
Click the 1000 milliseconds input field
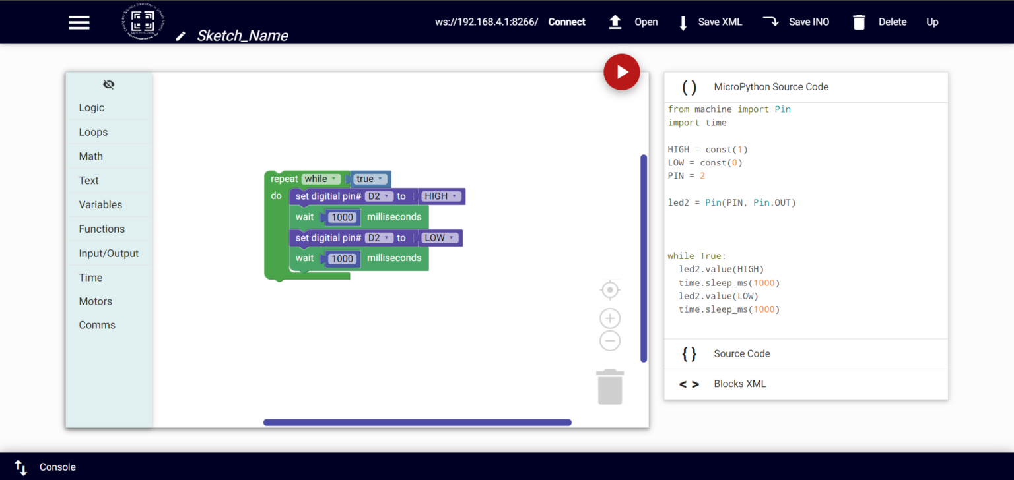[x=342, y=217]
